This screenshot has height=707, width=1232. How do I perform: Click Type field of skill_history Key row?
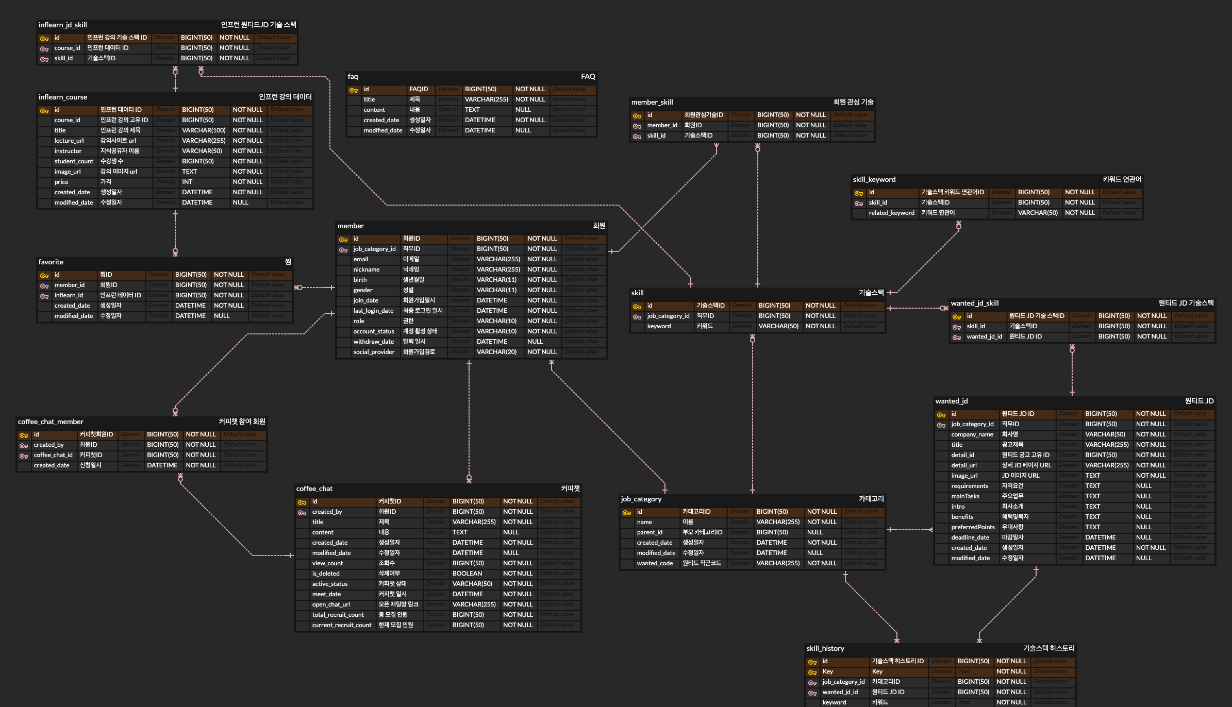tap(974, 671)
